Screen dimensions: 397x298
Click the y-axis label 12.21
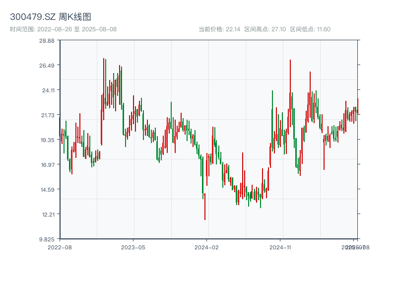point(48,215)
